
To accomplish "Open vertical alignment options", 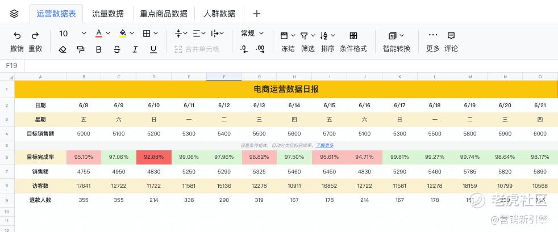I will pos(181,33).
